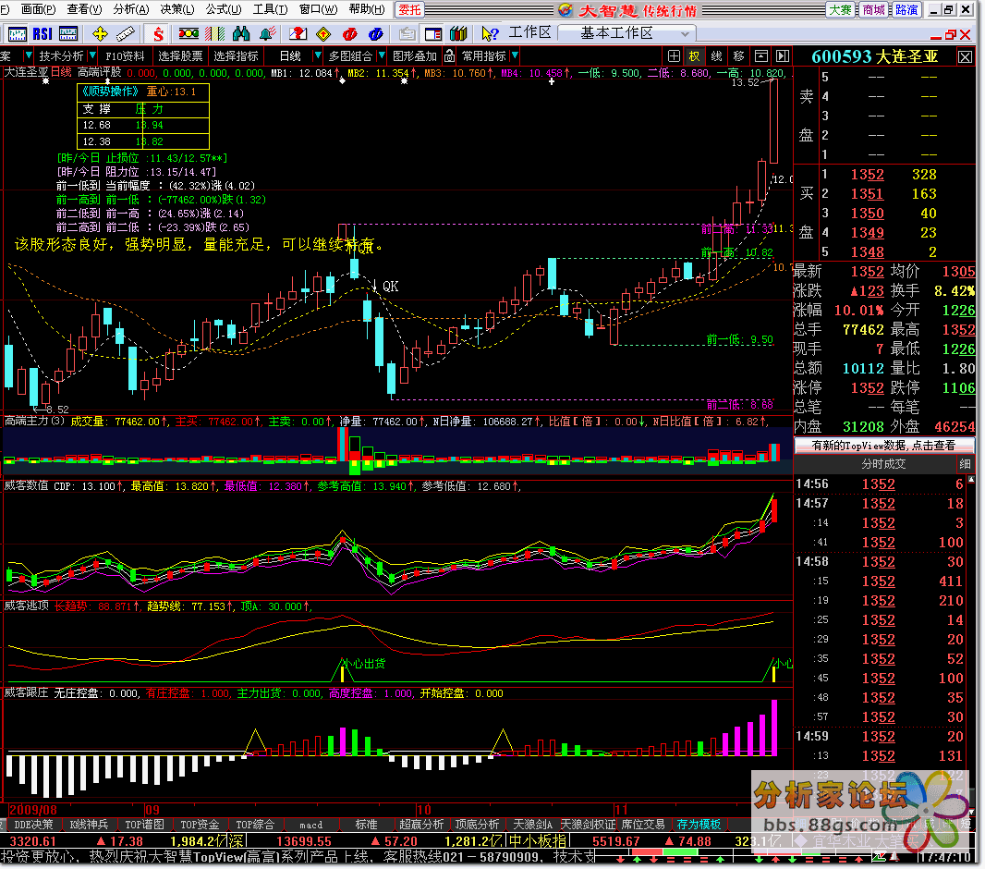Click the chart view icon left of RSI
Image resolution: width=985 pixels, height=869 pixels.
(17, 34)
